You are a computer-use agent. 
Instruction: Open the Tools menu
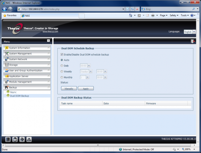click(x=185, y=15)
